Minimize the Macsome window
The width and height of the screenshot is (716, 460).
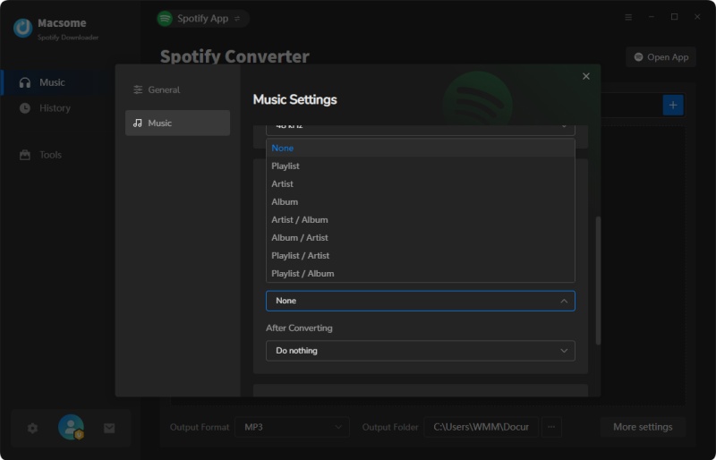652,17
